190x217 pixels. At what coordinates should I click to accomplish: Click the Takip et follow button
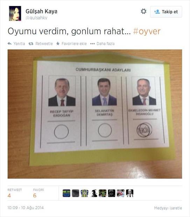(x=166, y=12)
